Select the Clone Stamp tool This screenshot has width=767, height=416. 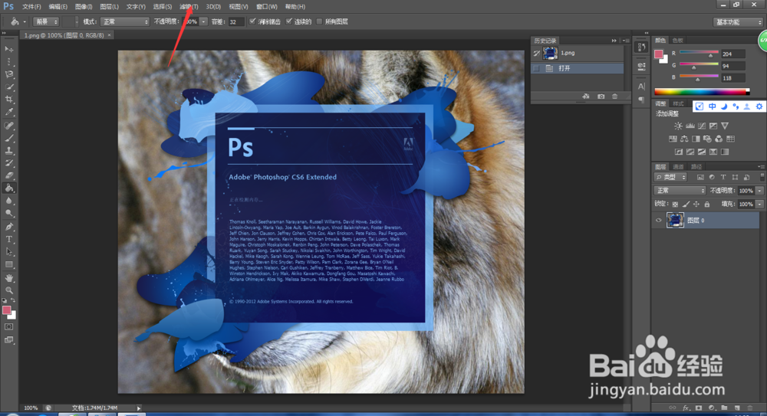[8, 151]
